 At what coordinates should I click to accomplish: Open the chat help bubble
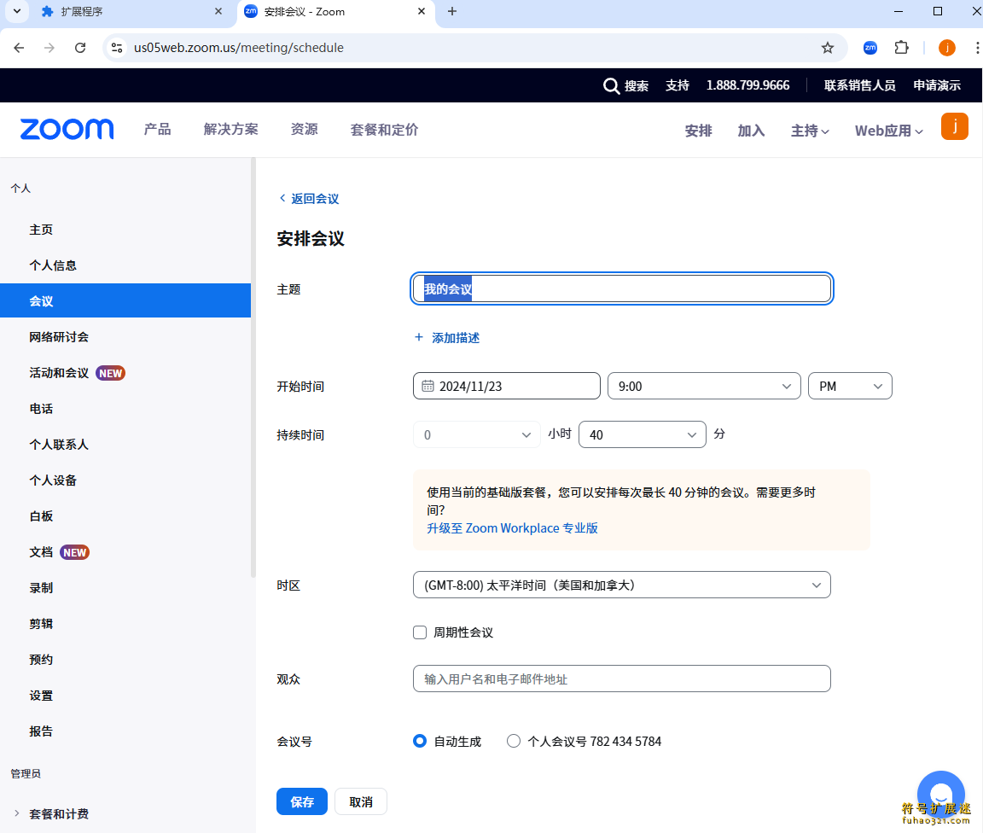[x=940, y=794]
